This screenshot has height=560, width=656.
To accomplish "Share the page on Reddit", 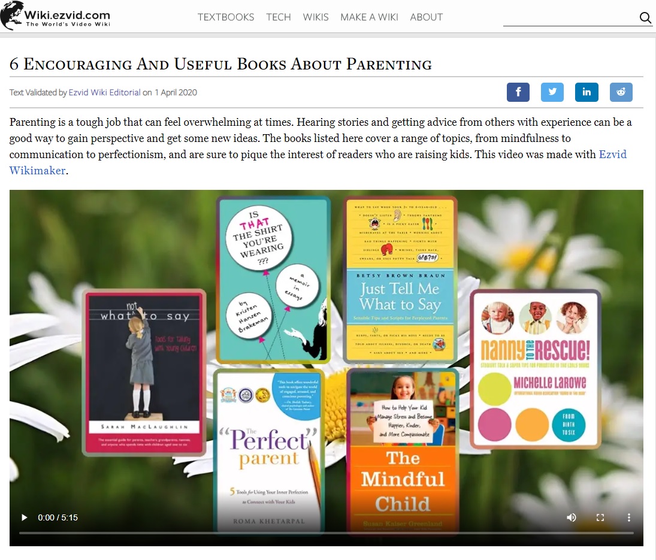I will coord(621,92).
